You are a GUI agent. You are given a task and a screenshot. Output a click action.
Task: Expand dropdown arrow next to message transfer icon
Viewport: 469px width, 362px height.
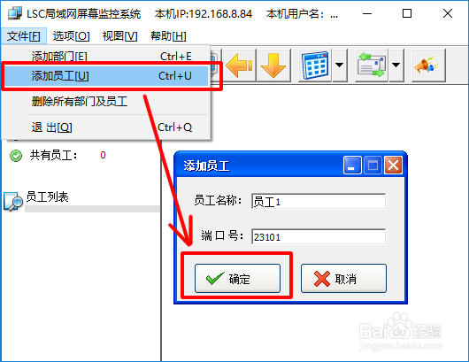click(396, 65)
